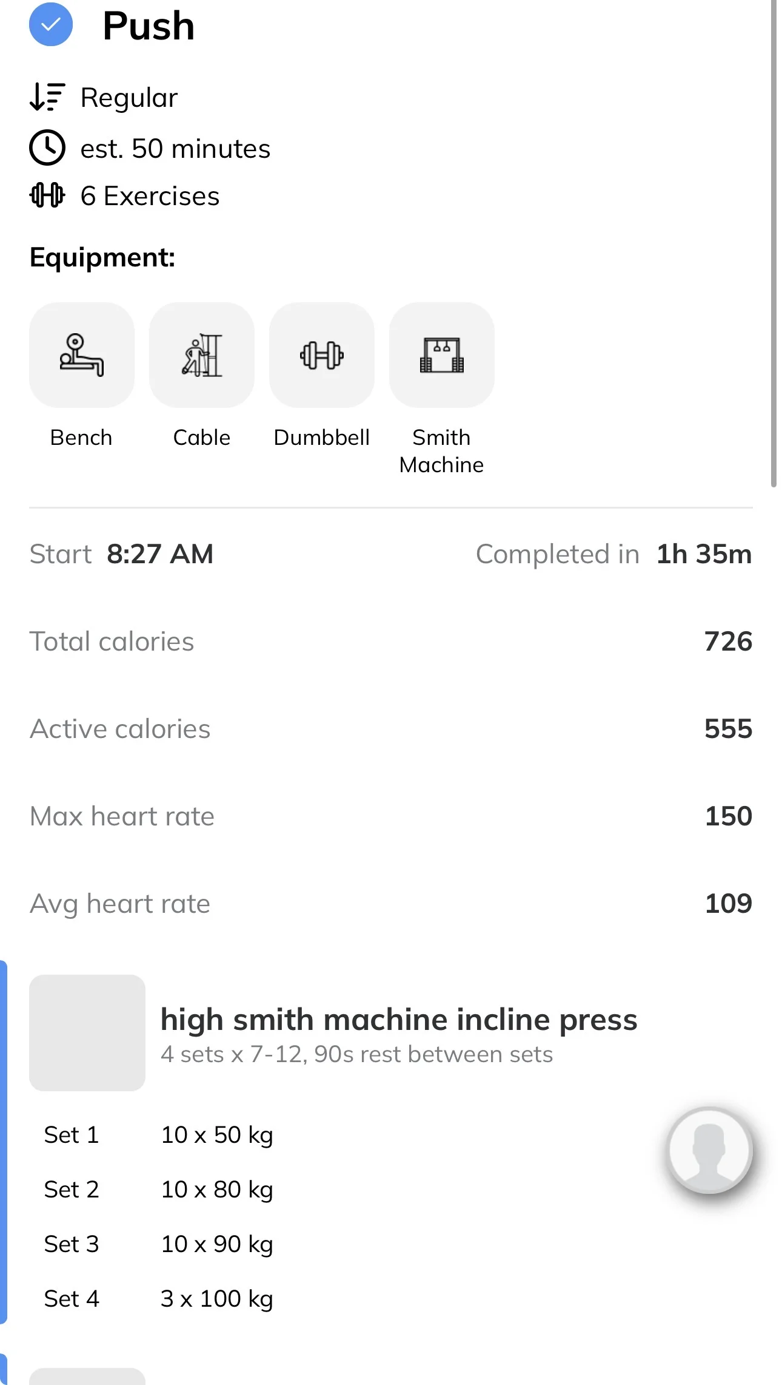Select the Dumbbell equipment icon
The height and width of the screenshot is (1385, 782).
coord(321,355)
